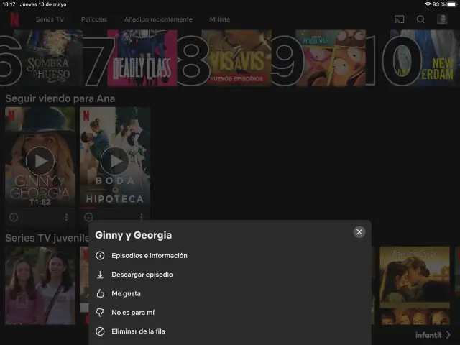Open first Series TV juveniles thumbnail
This screenshot has height=345, width=460.
point(40,285)
